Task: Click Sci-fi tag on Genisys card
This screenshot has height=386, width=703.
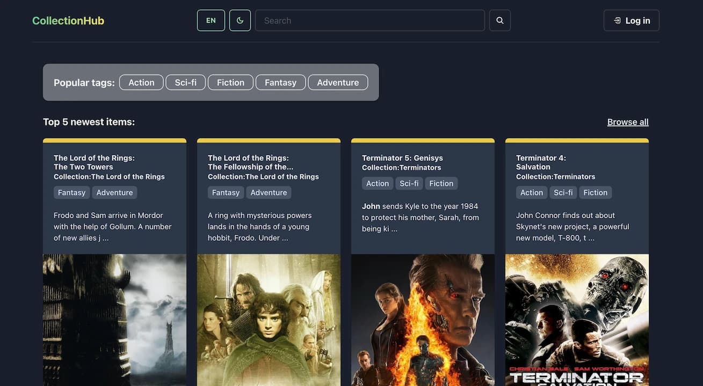Action: (409, 183)
